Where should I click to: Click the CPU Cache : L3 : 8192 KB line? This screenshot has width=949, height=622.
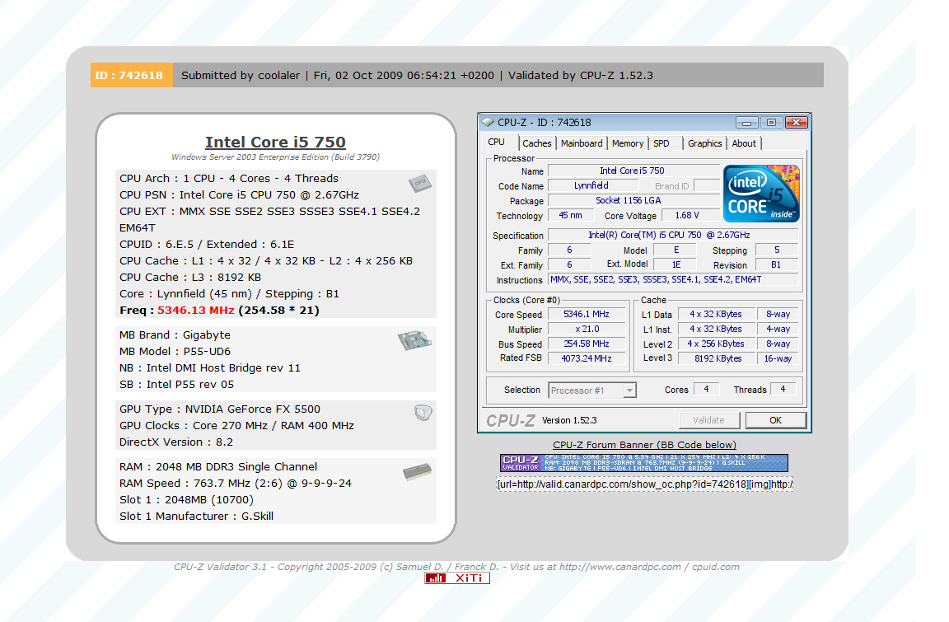[x=190, y=277]
